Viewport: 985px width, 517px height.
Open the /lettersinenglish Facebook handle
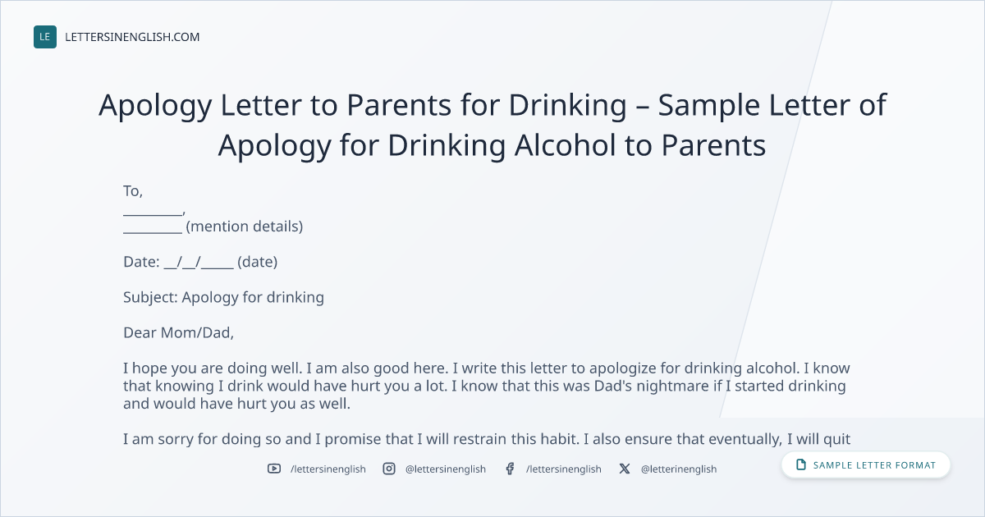point(564,469)
